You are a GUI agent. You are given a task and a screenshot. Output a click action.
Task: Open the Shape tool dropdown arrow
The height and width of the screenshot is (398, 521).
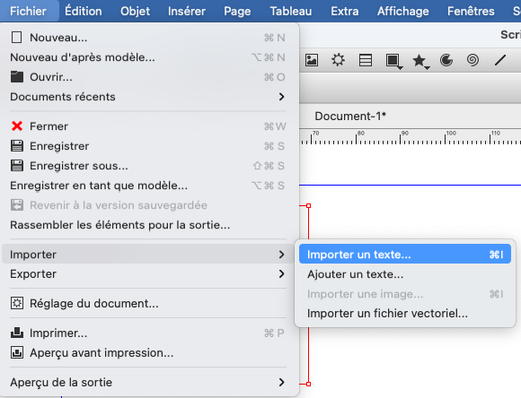[401, 67]
